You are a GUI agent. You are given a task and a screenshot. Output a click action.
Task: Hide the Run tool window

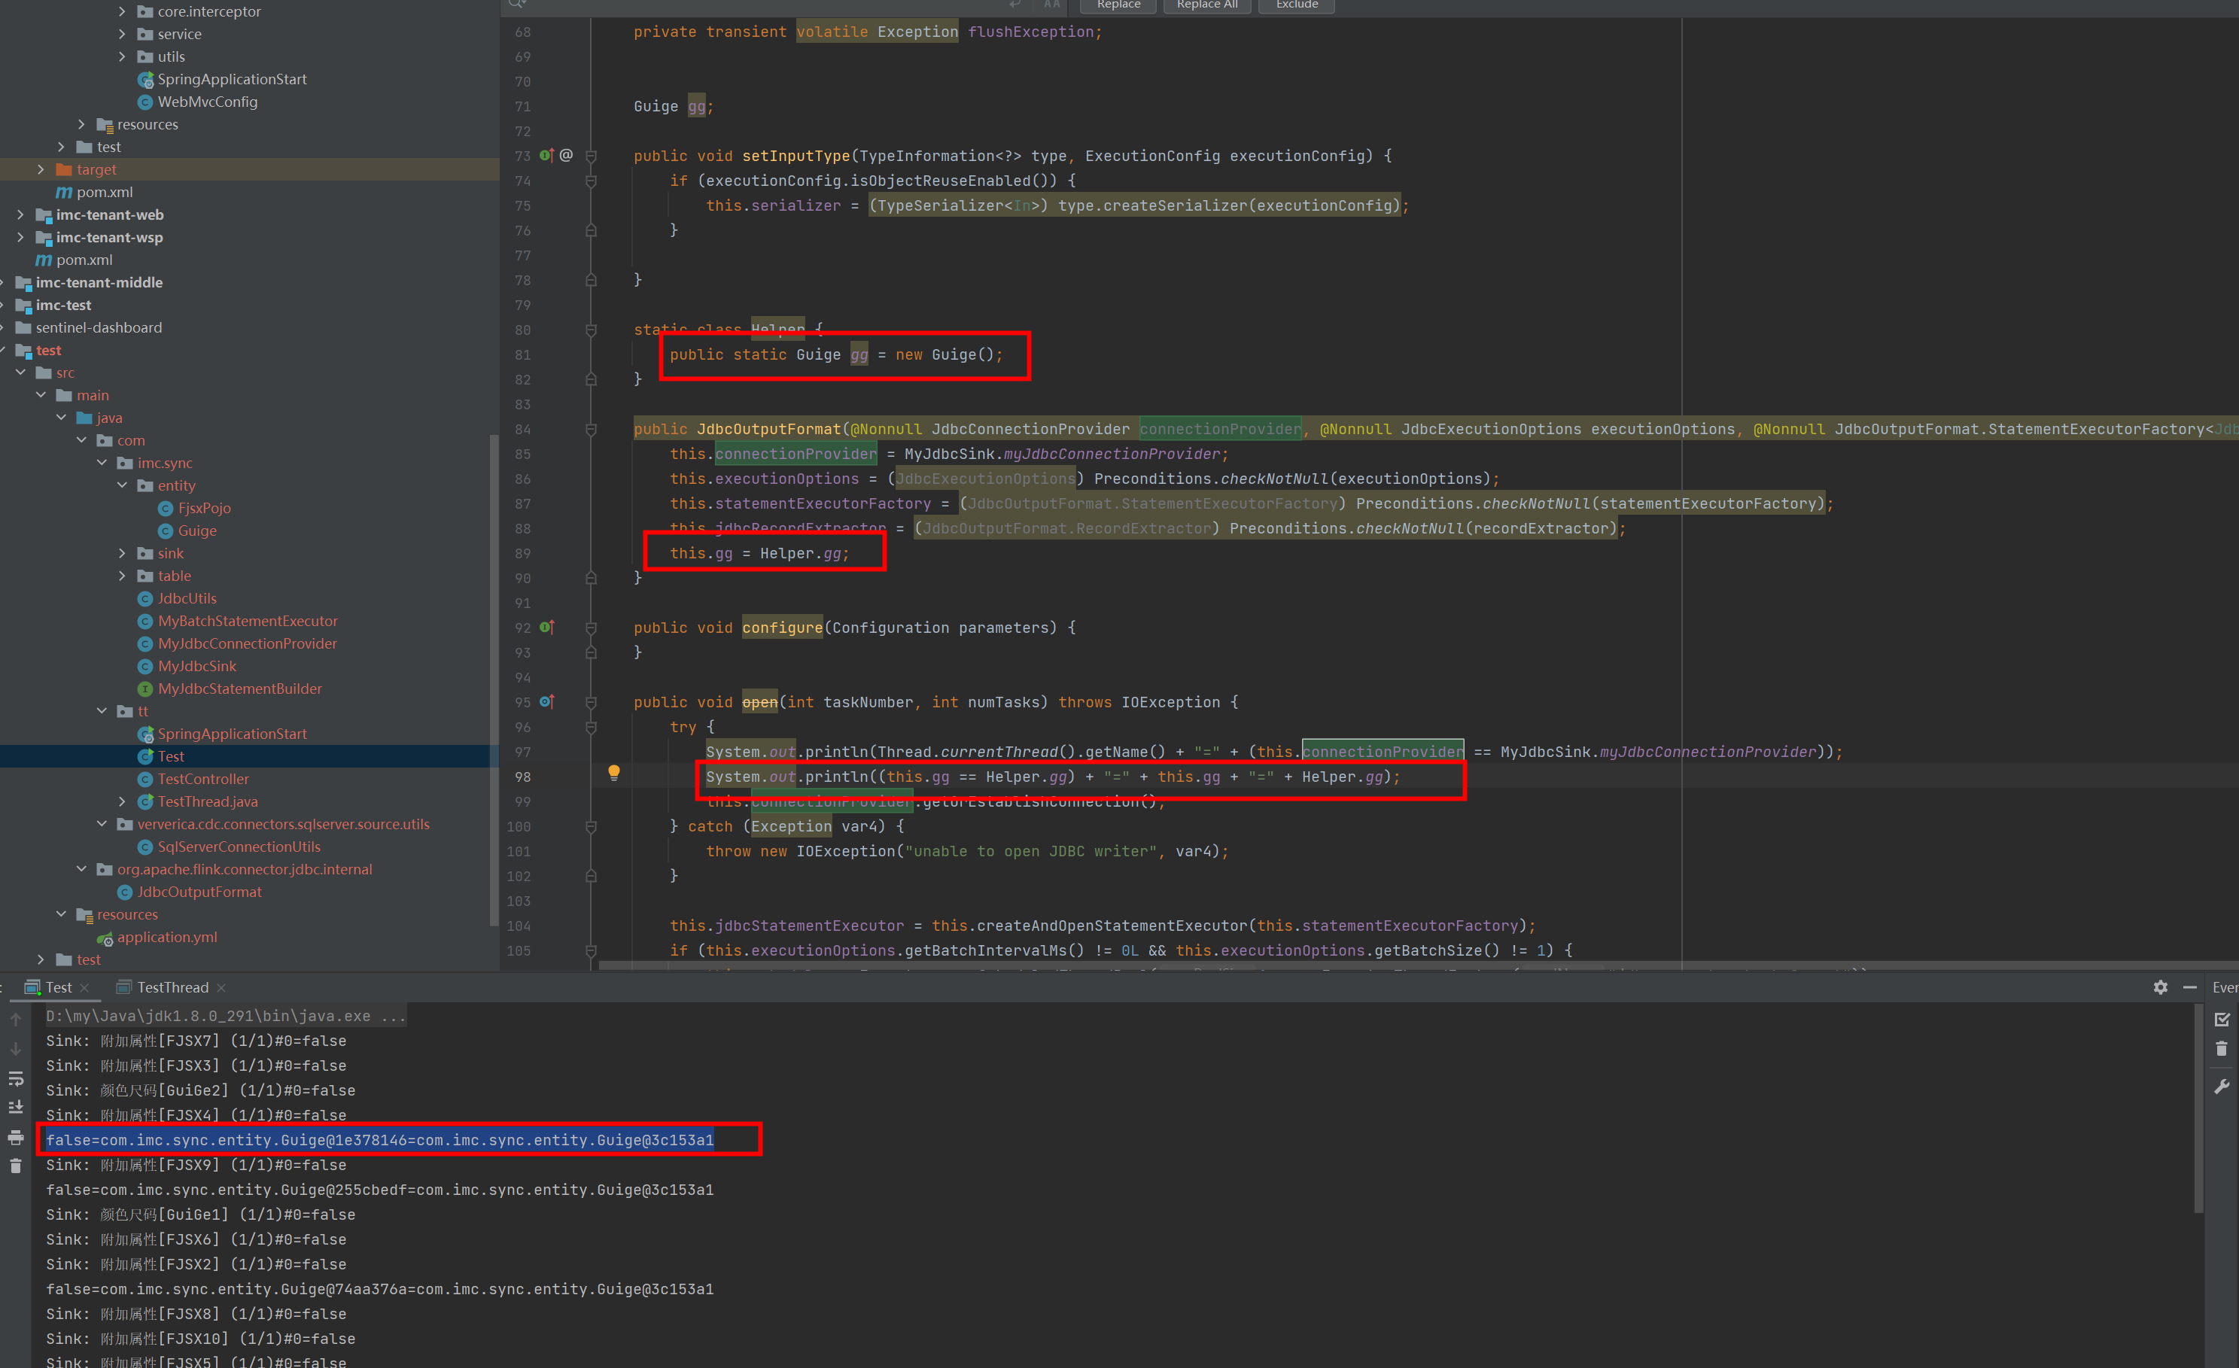click(2189, 987)
